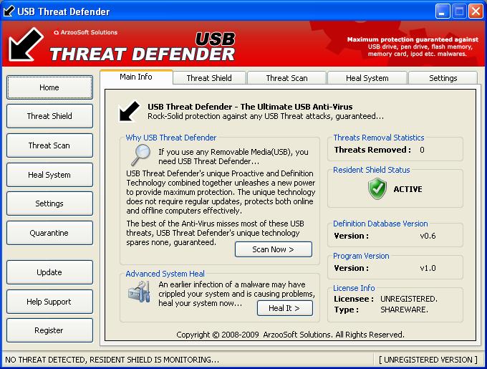Open the Quarantine sidebar button
The width and height of the screenshot is (487, 369).
tap(49, 233)
